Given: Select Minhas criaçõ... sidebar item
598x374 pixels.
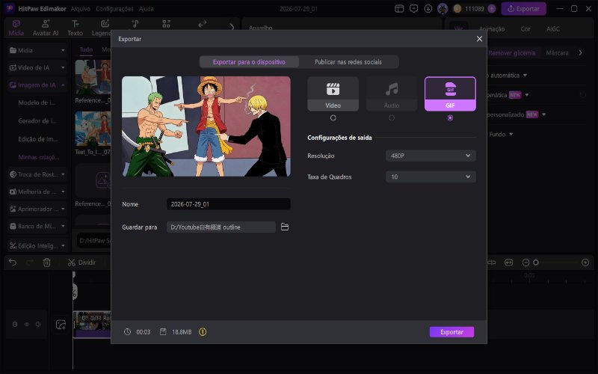Looking at the screenshot, I should 39,157.
